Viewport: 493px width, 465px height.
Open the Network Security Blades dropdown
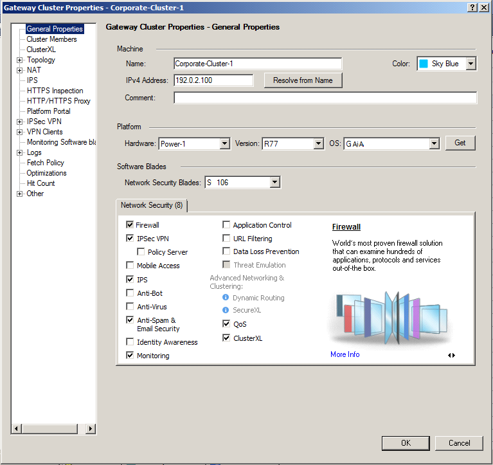coord(275,182)
